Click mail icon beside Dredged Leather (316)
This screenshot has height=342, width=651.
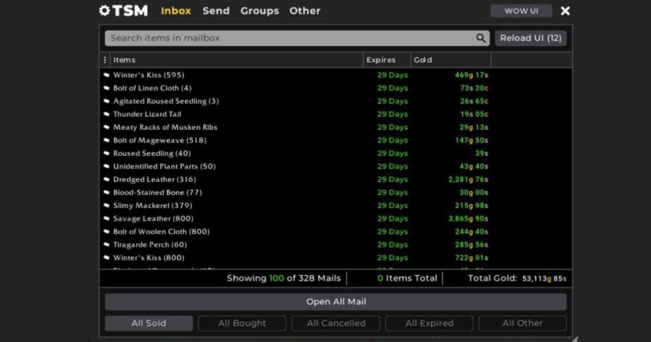coord(107,180)
